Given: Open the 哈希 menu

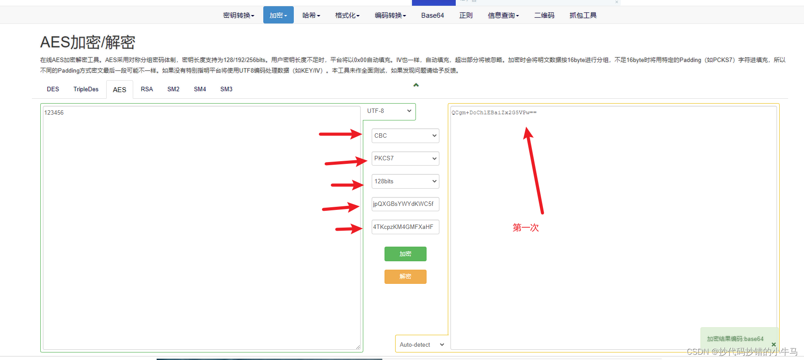Looking at the screenshot, I should pos(311,15).
